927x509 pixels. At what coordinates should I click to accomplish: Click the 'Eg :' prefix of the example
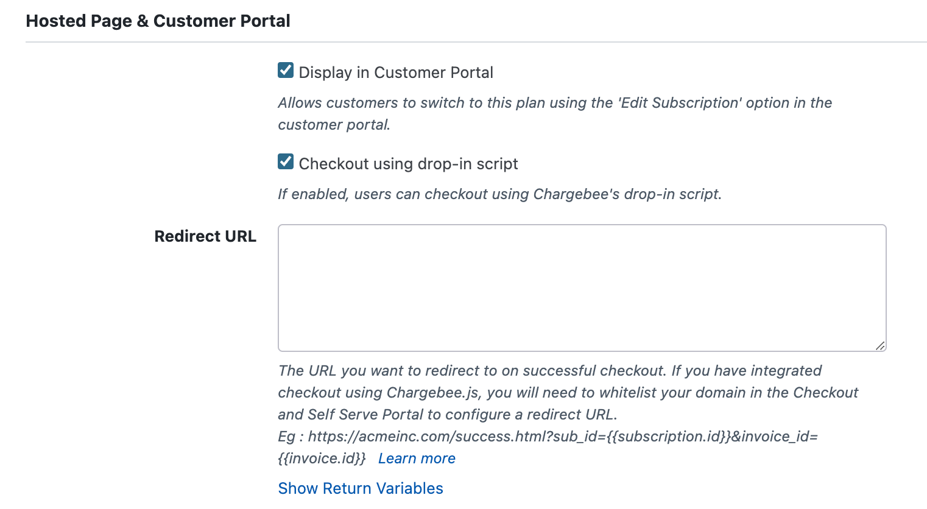pos(287,437)
